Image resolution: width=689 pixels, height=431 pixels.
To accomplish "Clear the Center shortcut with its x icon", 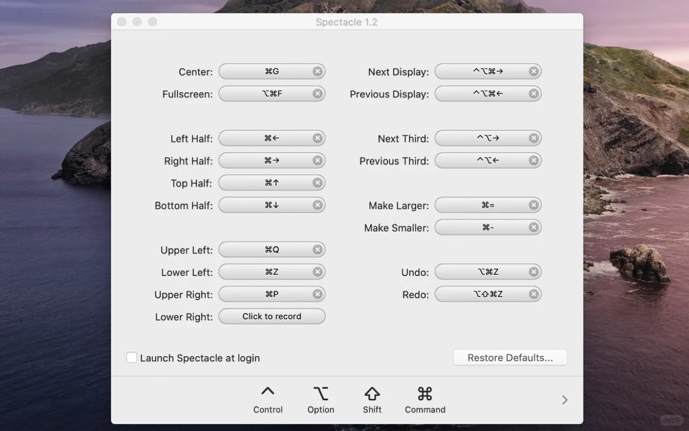I will [318, 71].
